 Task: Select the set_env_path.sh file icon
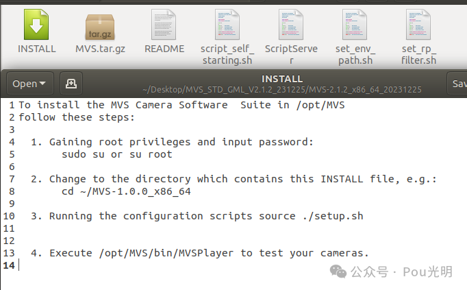(x=355, y=25)
